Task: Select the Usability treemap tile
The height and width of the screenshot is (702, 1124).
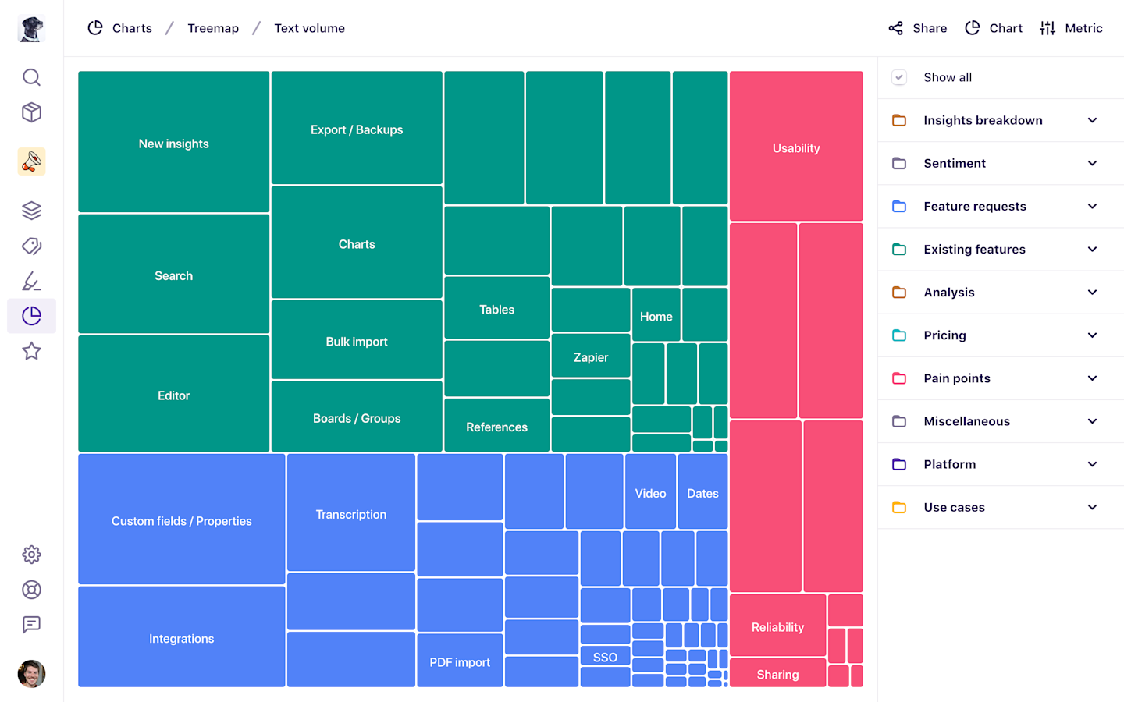Action: tap(796, 146)
